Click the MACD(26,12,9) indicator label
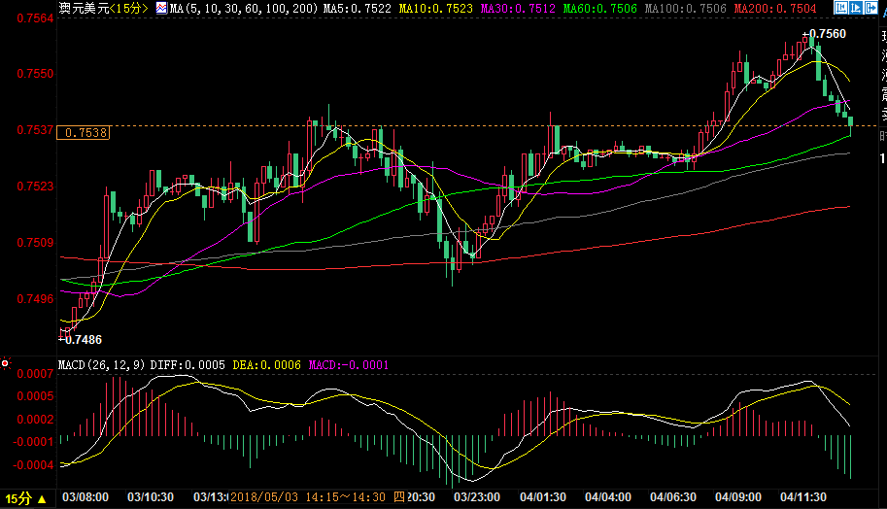This screenshot has width=887, height=509. pyautogui.click(x=102, y=365)
